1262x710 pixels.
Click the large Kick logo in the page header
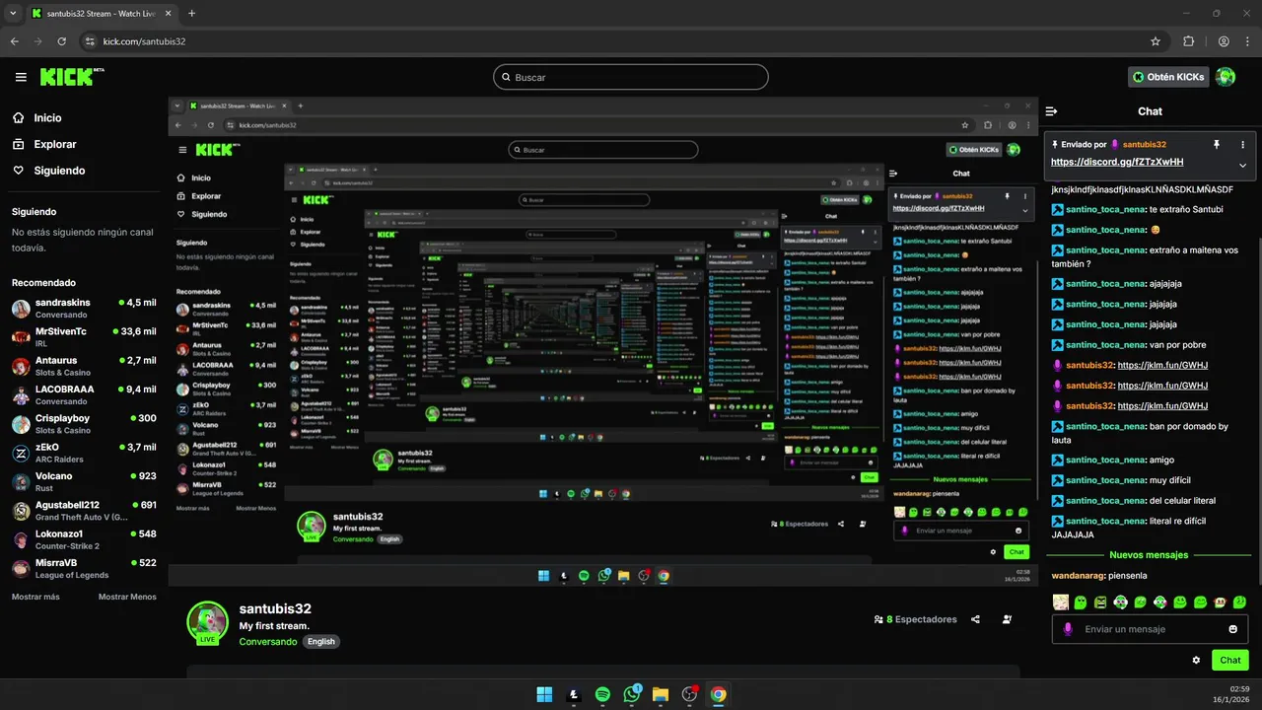click(71, 76)
